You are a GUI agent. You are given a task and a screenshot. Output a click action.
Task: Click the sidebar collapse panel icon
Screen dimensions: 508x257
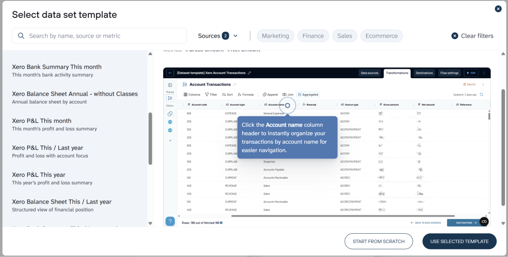[x=170, y=85]
